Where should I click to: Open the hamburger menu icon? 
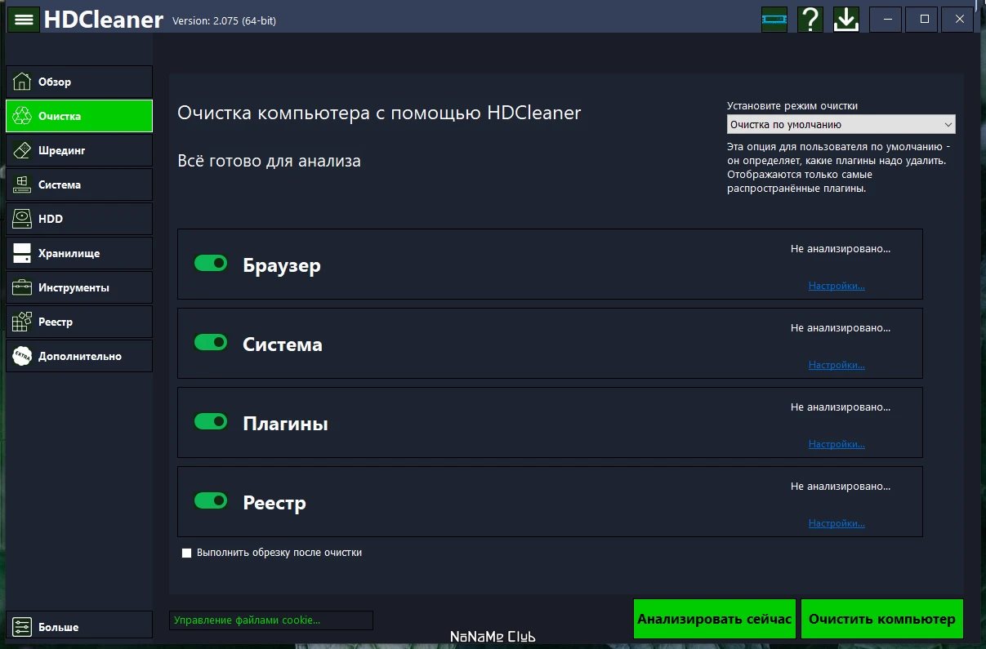coord(25,19)
